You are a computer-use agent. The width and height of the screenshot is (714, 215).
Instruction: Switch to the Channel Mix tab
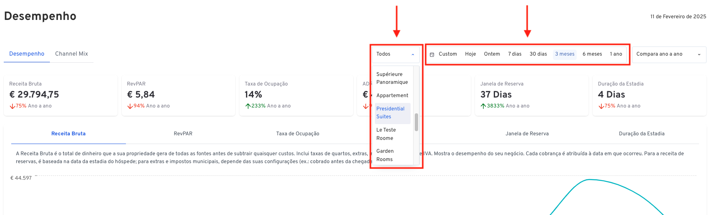pos(71,54)
